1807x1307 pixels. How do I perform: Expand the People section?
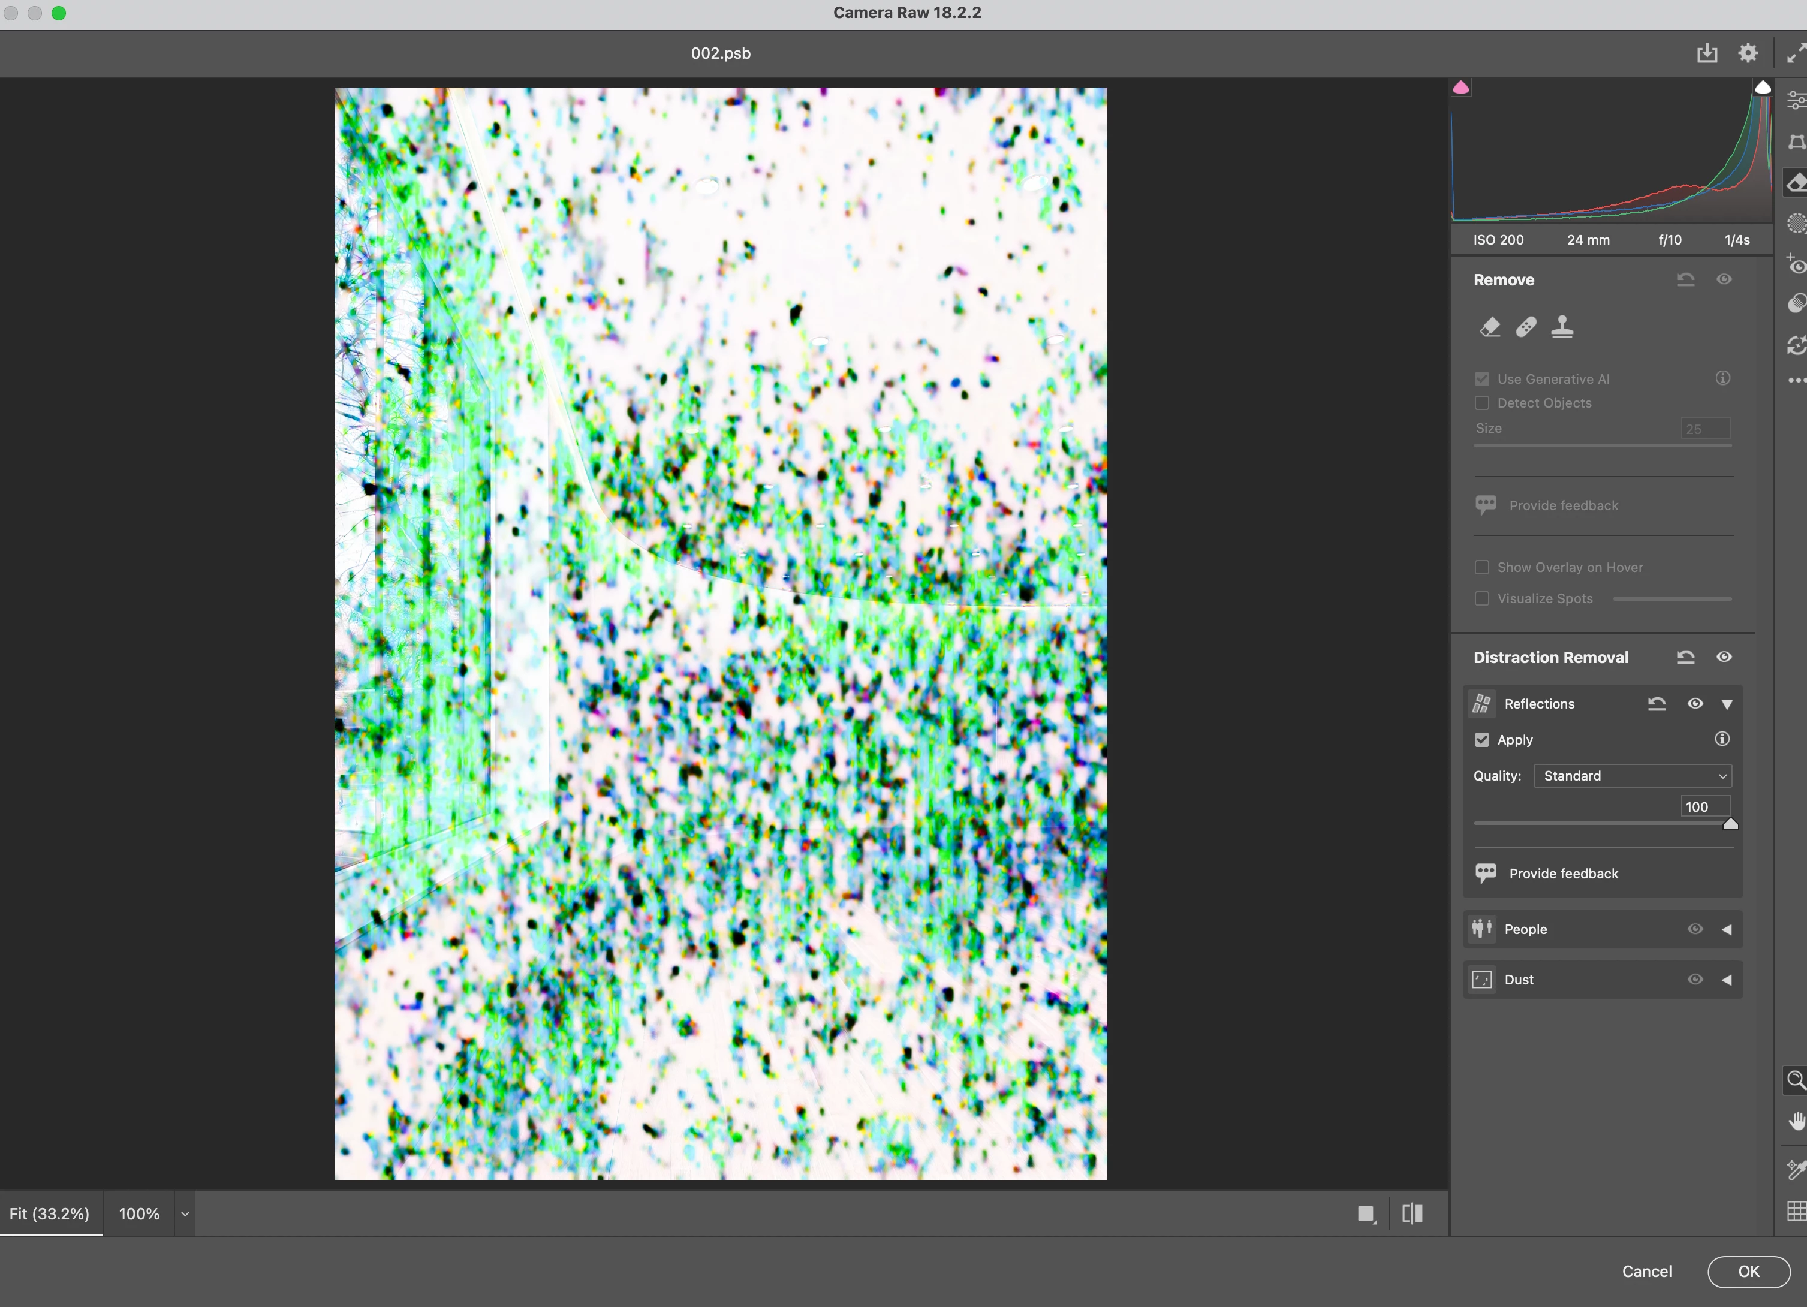pyautogui.click(x=1727, y=929)
